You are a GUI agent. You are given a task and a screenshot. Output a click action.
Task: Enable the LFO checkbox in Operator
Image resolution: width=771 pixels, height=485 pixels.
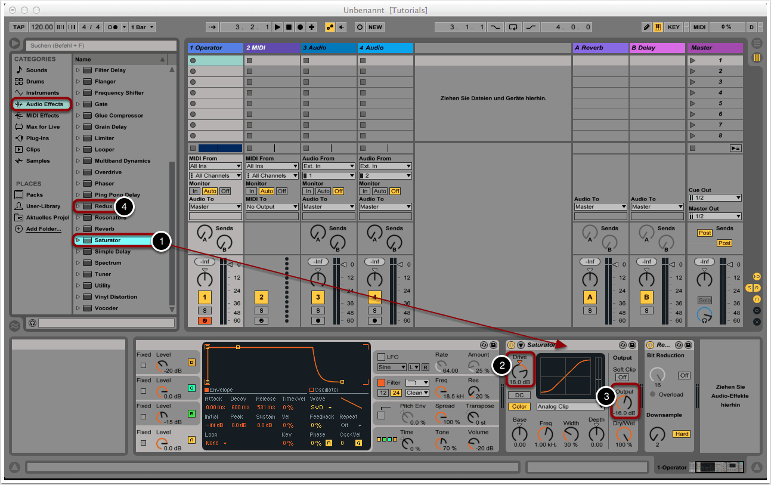click(381, 357)
